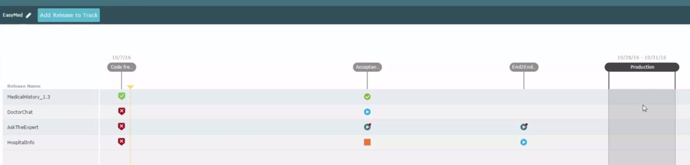The width and height of the screenshot is (690, 165).
Task: Click MedicalHistory_1.3 green shield check icon
Action: [122, 96]
